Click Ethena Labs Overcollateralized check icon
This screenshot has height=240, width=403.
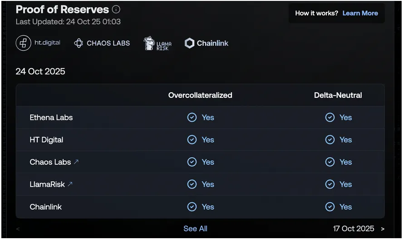192,117
